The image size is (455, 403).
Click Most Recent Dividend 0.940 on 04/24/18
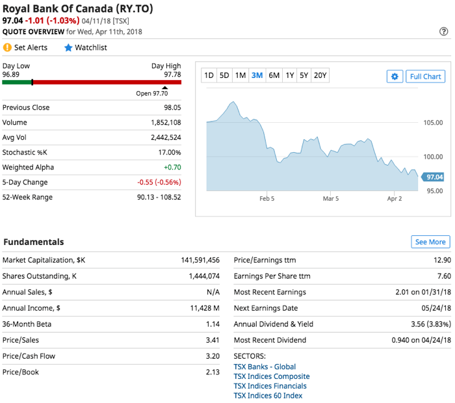(421, 340)
